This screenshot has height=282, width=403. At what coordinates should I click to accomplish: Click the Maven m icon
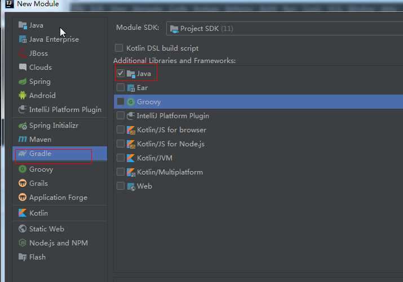click(23, 140)
